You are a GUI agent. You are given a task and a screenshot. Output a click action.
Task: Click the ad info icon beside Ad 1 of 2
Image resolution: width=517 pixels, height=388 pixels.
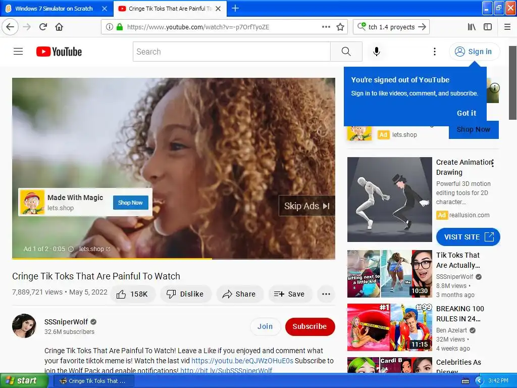tap(71, 249)
